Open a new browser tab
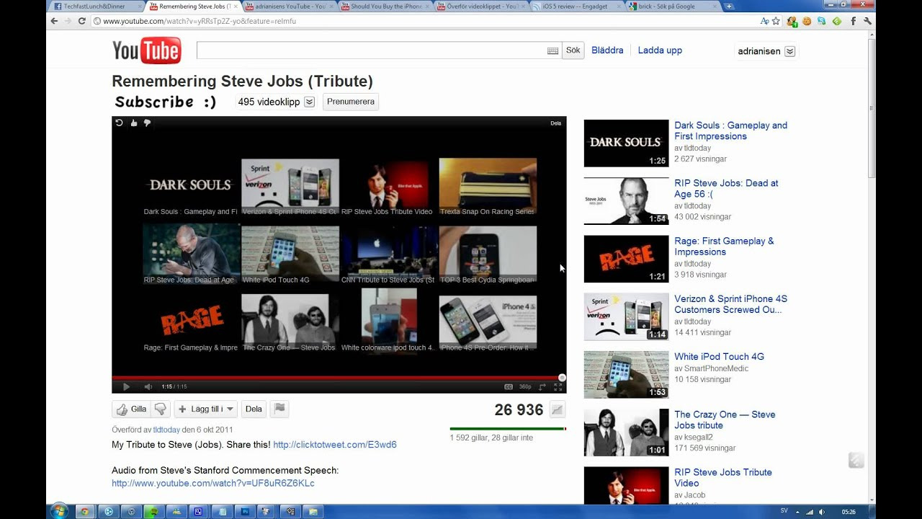 [729, 6]
